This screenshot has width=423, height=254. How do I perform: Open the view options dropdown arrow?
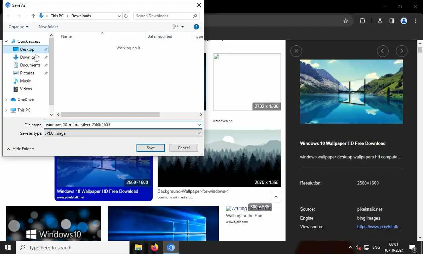pos(182,27)
